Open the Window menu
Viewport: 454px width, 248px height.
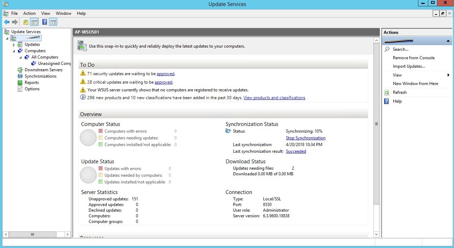click(63, 13)
